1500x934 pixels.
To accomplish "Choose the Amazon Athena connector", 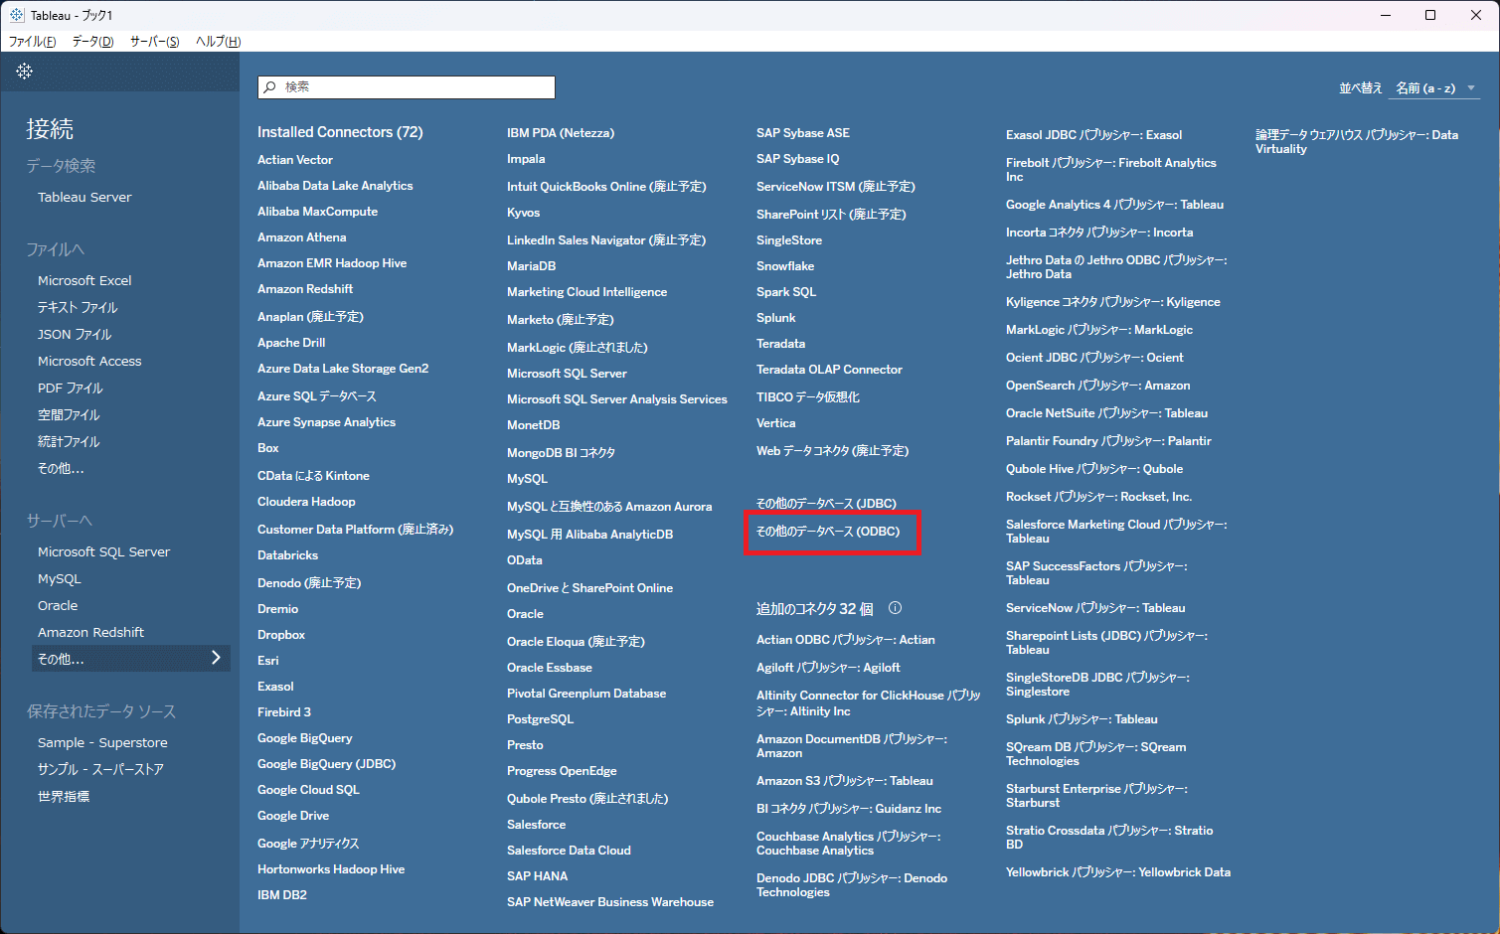I will point(302,237).
